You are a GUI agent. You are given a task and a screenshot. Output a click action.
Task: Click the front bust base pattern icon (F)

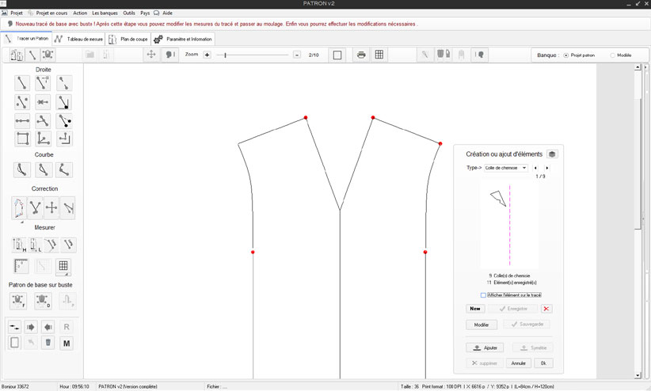tap(18, 301)
